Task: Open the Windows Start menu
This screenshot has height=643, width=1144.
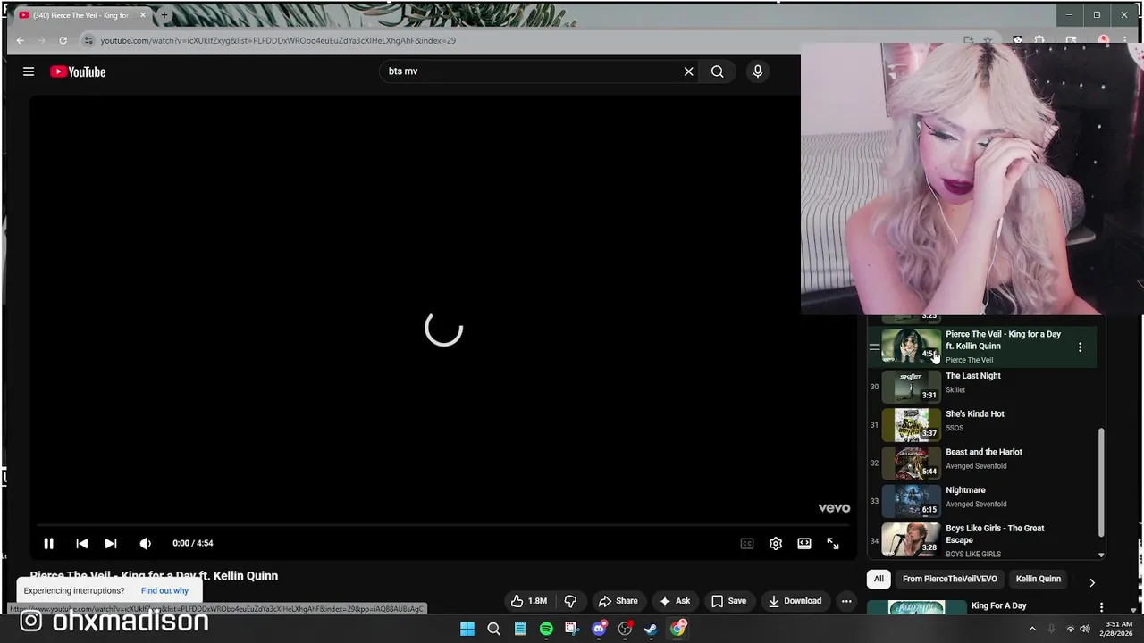Action: pyautogui.click(x=467, y=629)
